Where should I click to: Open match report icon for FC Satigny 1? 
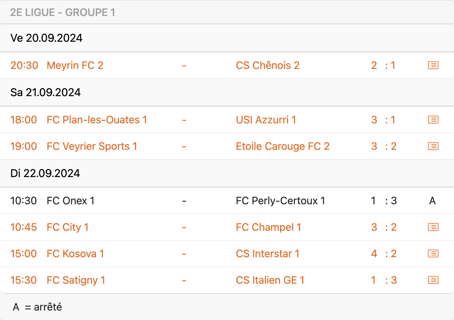(433, 280)
